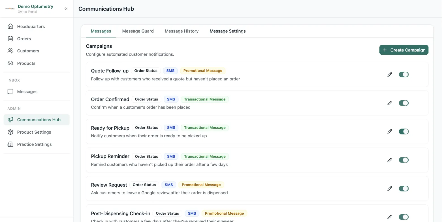Open Headquarters in the sidebar
Viewport: 442px width, 222px height.
click(37, 26)
